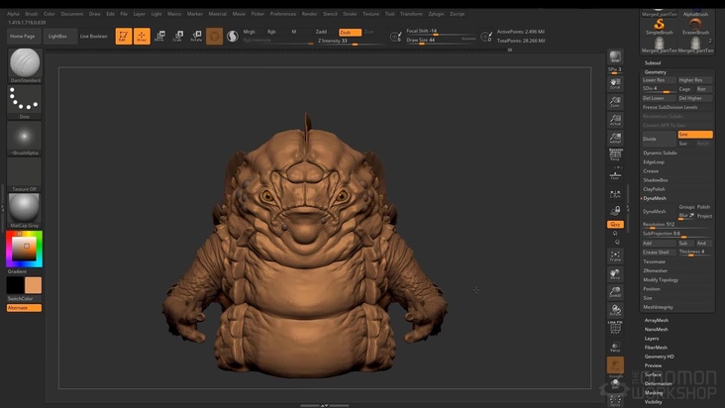Click the DynaMesh button
This screenshot has width=725, height=408.
(659, 212)
